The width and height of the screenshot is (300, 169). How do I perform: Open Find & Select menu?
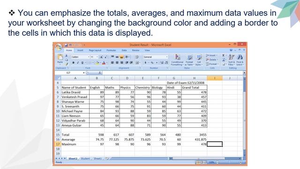point(240,60)
